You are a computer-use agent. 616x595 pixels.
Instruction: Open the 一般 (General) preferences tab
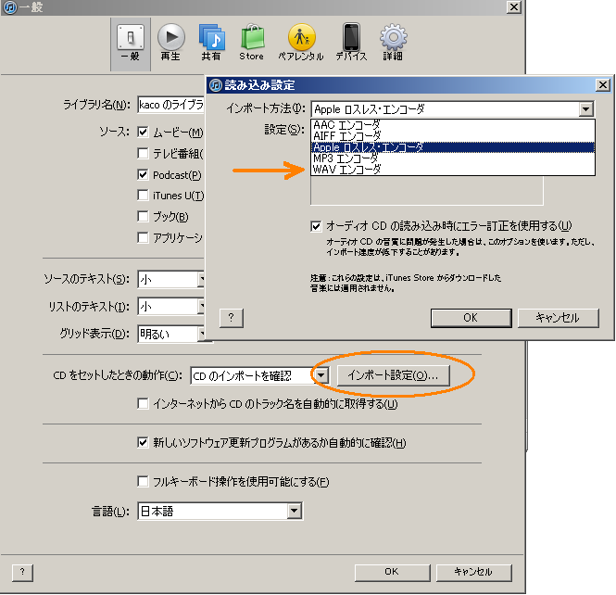point(131,44)
